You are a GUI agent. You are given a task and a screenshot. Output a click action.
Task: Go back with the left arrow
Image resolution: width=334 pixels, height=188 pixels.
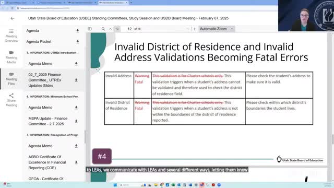pos(13,18)
